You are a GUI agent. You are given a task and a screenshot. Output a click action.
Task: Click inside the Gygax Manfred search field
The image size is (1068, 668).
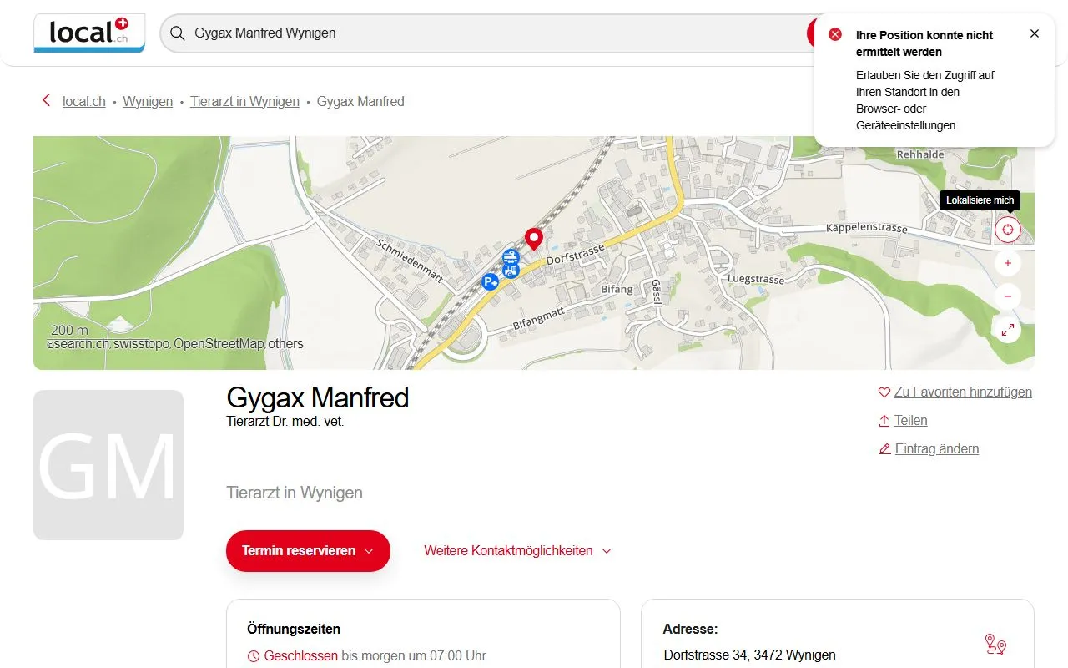click(417, 33)
